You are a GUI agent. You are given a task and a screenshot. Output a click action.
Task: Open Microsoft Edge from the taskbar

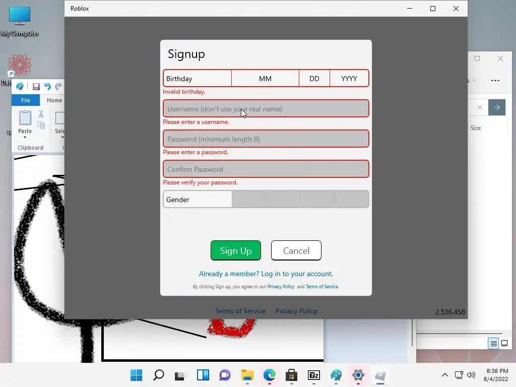coord(270,375)
